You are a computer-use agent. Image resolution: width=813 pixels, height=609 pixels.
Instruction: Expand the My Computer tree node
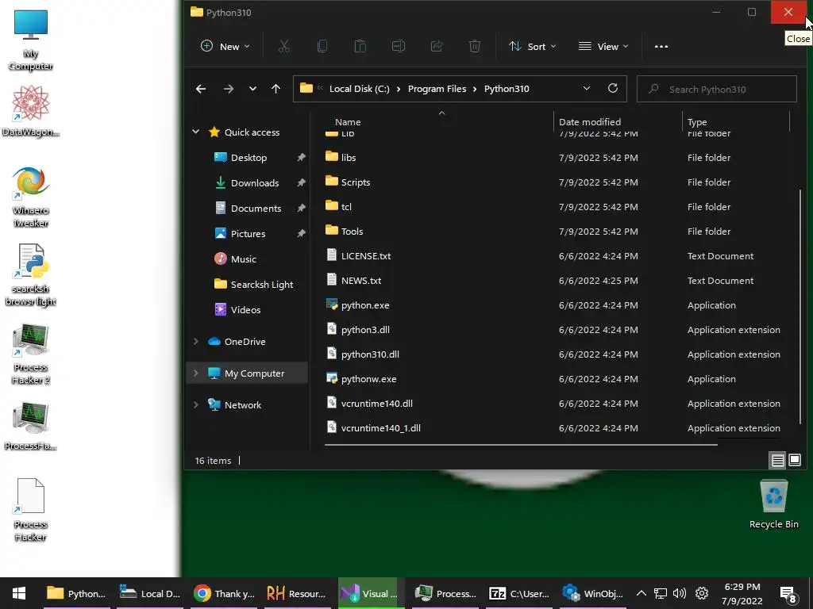point(195,373)
